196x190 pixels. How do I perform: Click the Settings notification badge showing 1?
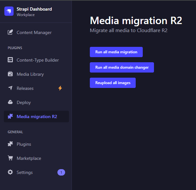click(x=61, y=172)
